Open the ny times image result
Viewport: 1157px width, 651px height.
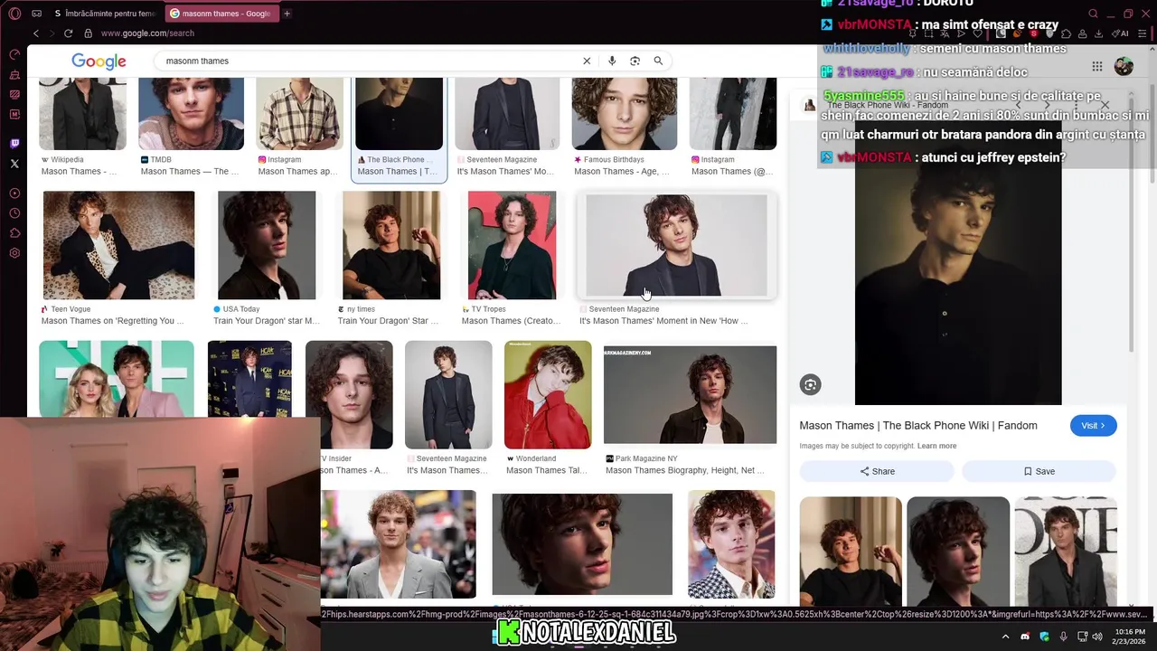[x=391, y=245]
